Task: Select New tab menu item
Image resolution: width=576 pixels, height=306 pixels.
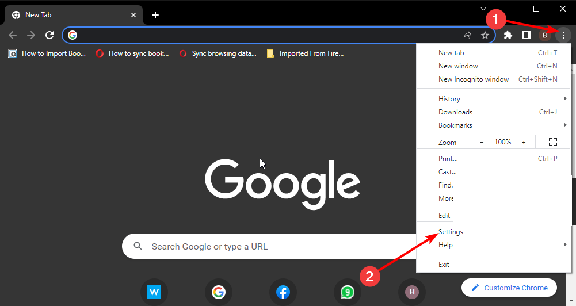Action: (x=494, y=53)
